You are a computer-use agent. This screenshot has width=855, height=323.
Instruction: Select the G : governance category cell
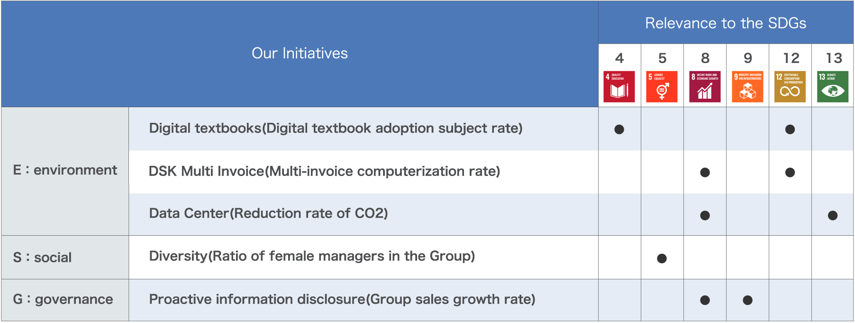[x=65, y=300]
